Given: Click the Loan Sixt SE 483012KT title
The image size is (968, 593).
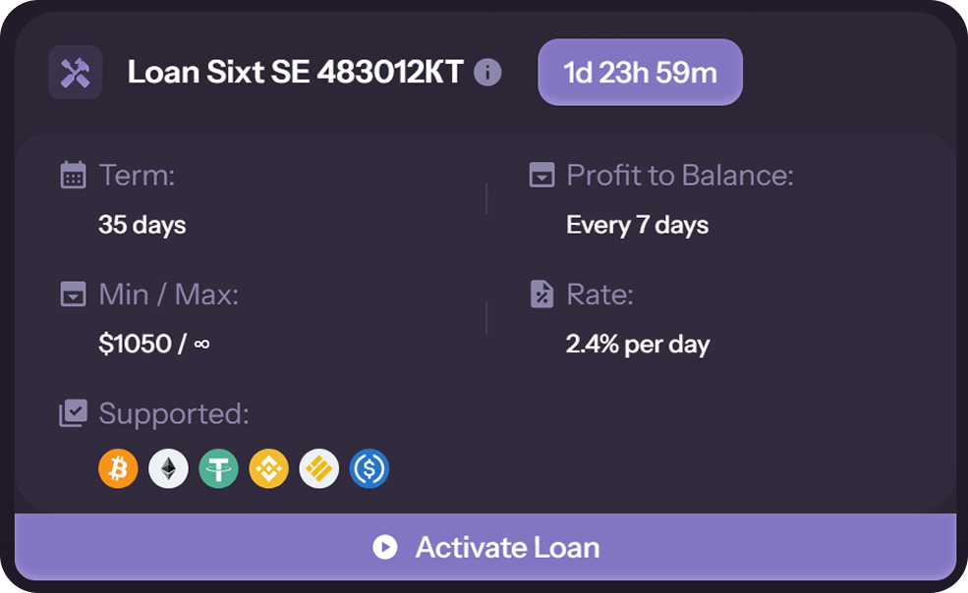Looking at the screenshot, I should (x=295, y=73).
